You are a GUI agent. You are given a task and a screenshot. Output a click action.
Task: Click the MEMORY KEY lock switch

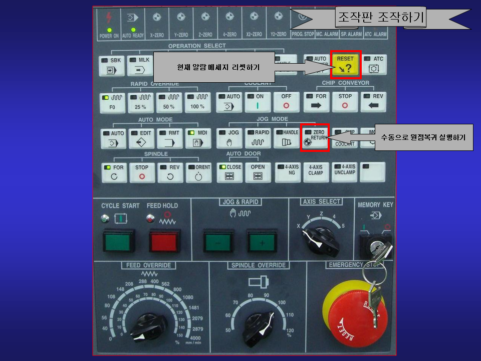click(x=376, y=246)
